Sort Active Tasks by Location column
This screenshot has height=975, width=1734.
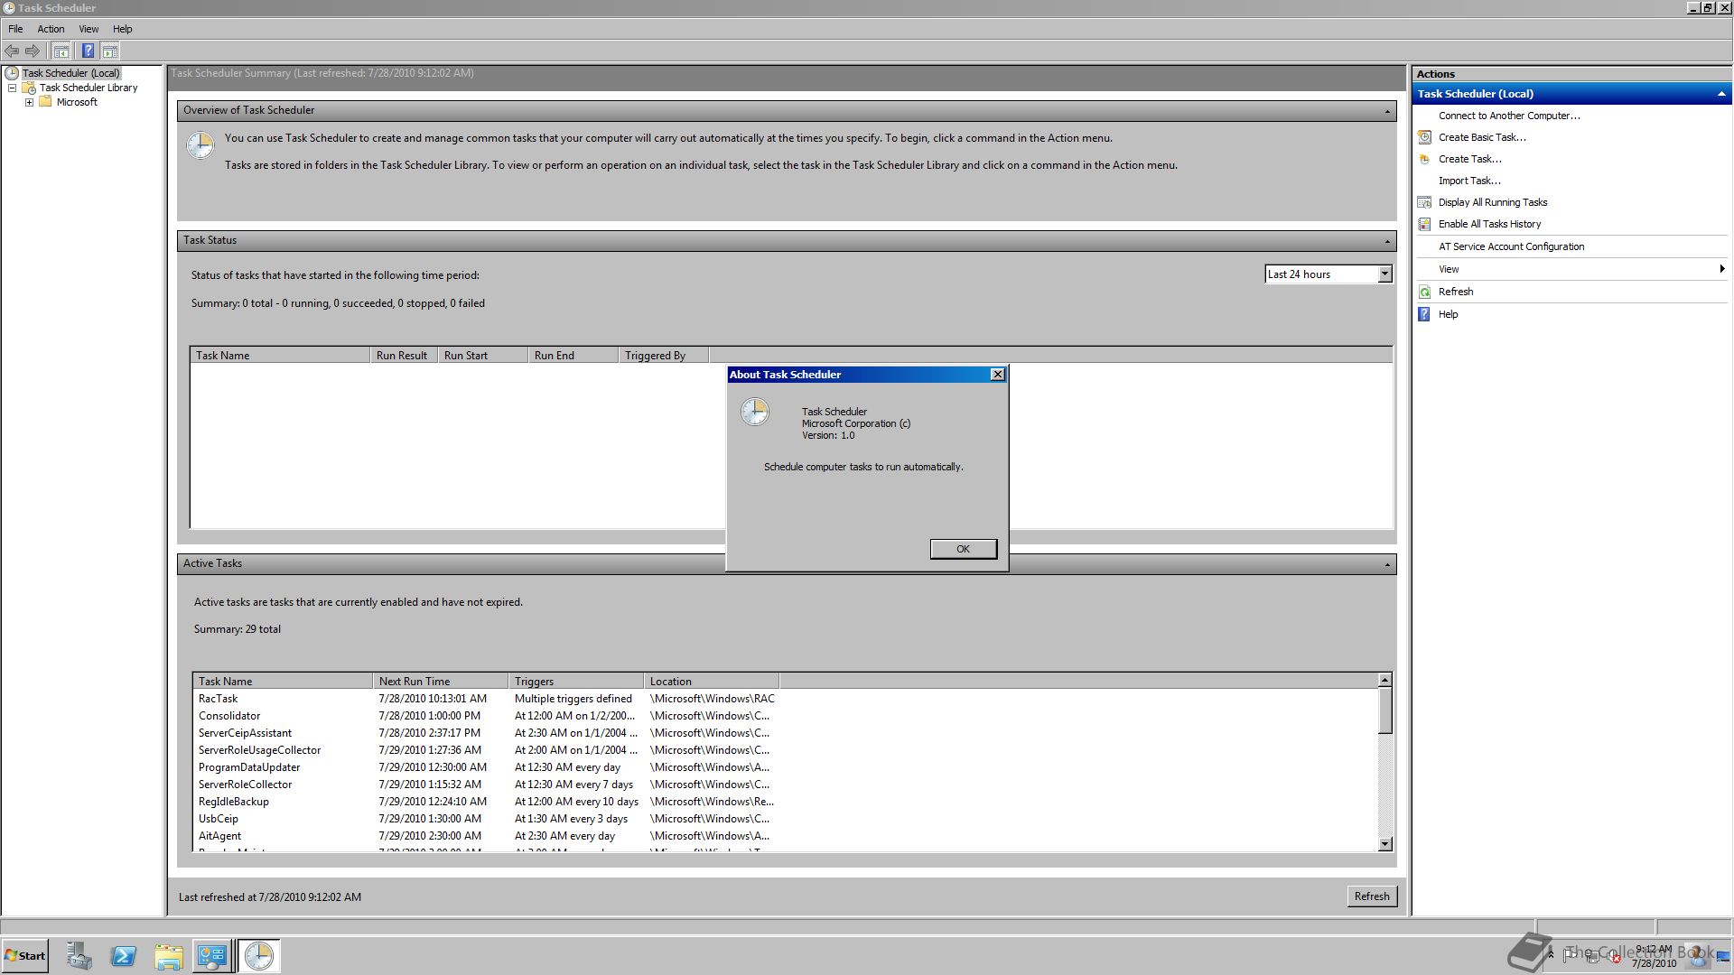click(712, 682)
